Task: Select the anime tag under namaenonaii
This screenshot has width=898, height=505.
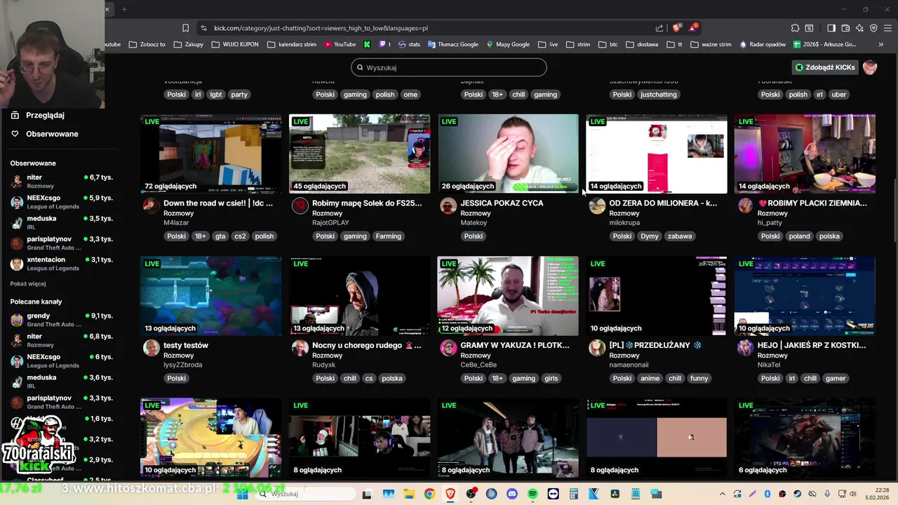Action: tap(650, 379)
